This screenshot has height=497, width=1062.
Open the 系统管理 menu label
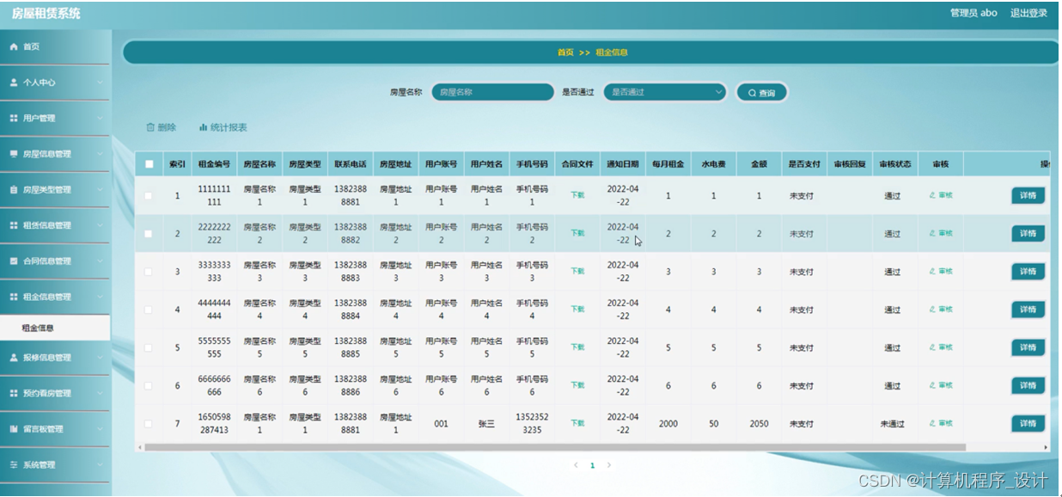40,465
